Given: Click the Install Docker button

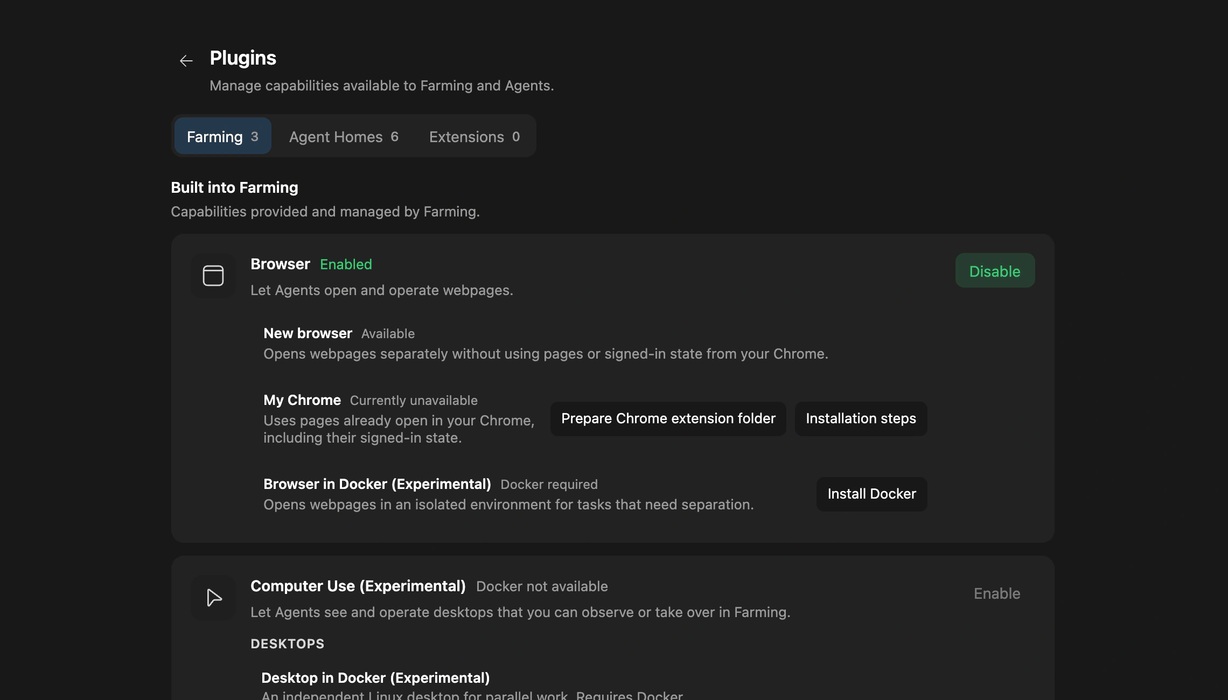Looking at the screenshot, I should [871, 494].
